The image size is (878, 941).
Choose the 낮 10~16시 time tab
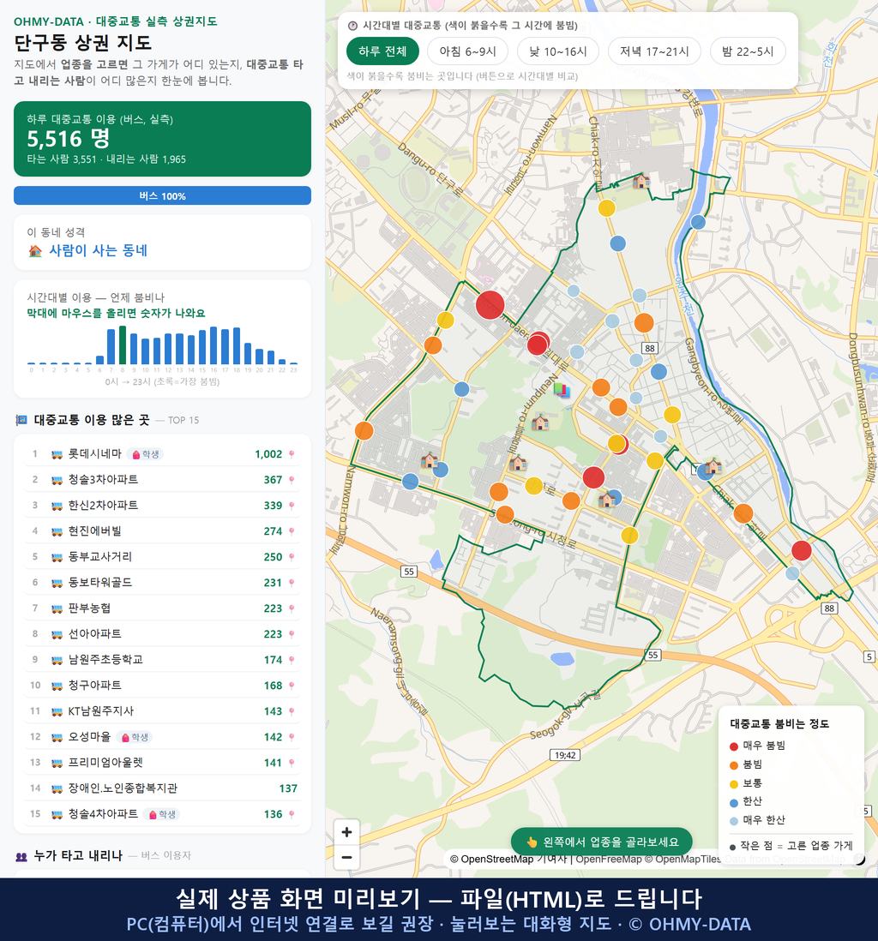click(x=558, y=51)
